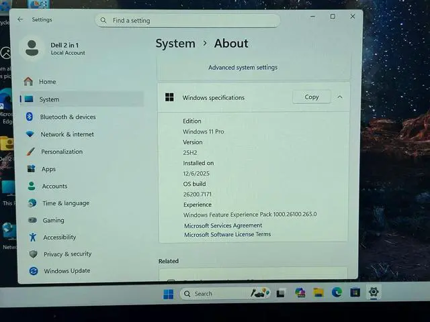Open the Windows Start menu
Viewport: 430px width, 322px height.
(168, 294)
